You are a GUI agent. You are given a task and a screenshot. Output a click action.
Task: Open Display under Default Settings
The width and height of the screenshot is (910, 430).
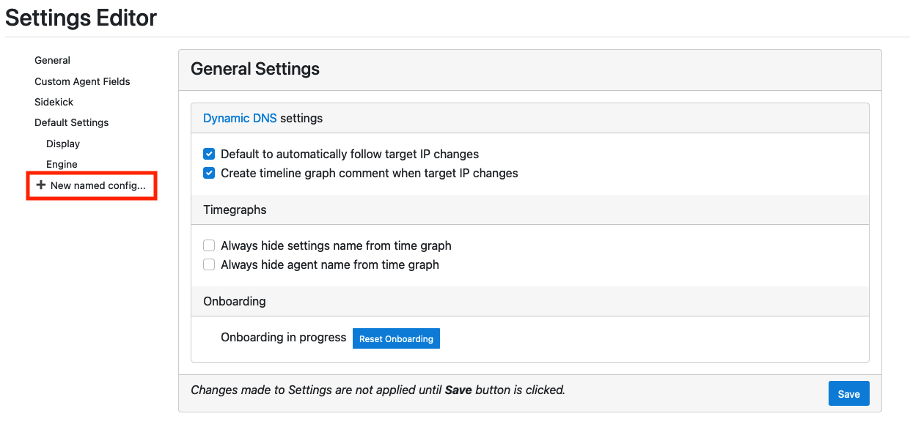click(x=63, y=144)
